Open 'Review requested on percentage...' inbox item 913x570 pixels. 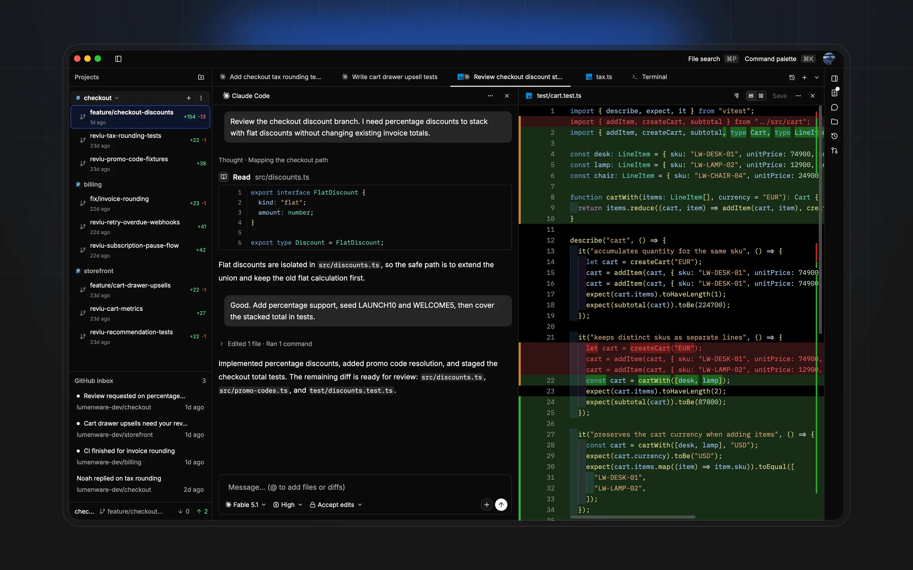click(140, 401)
